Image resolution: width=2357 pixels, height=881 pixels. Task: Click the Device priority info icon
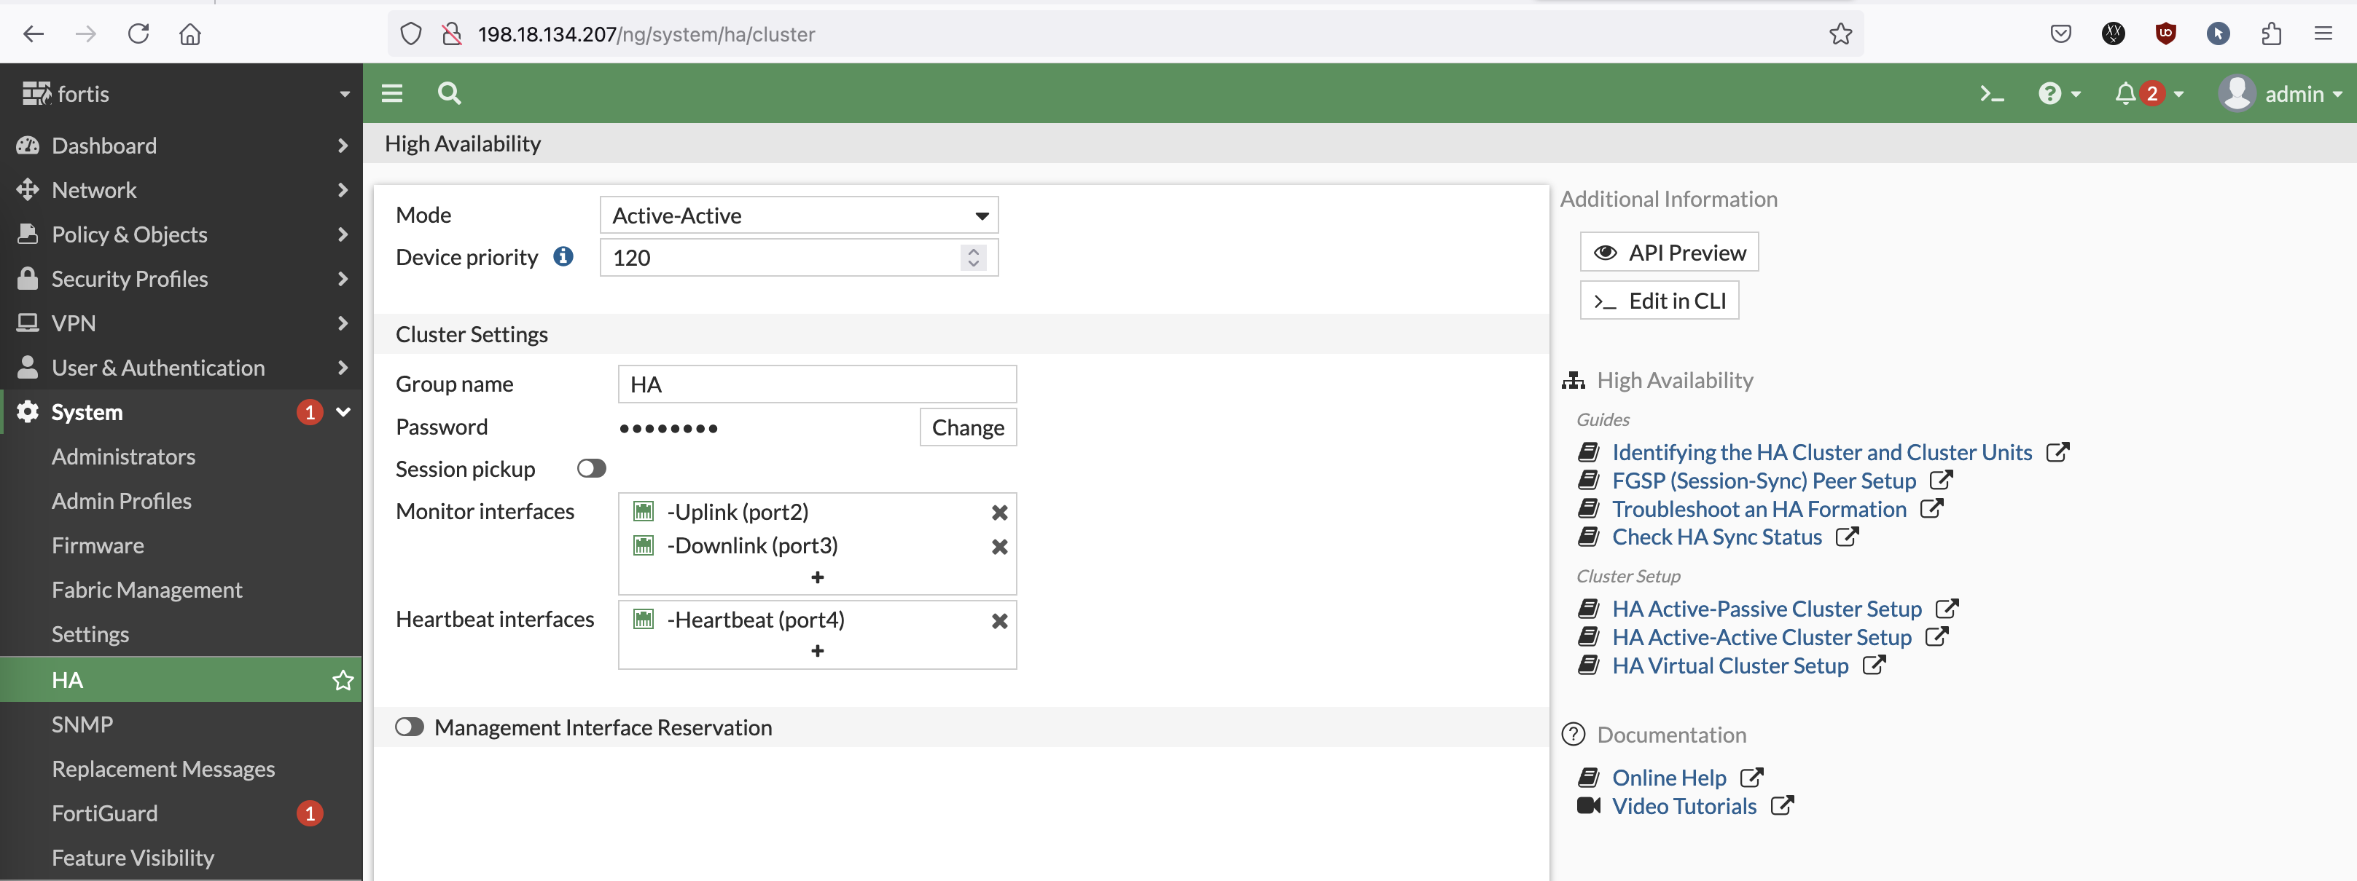click(563, 257)
